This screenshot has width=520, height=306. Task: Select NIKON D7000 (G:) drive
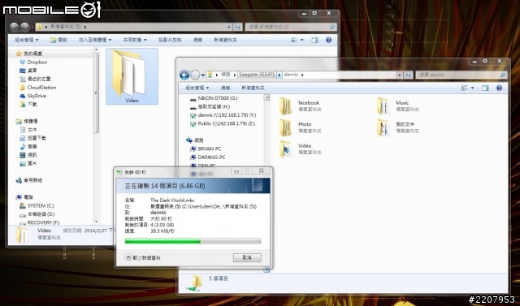pyautogui.click(x=218, y=98)
